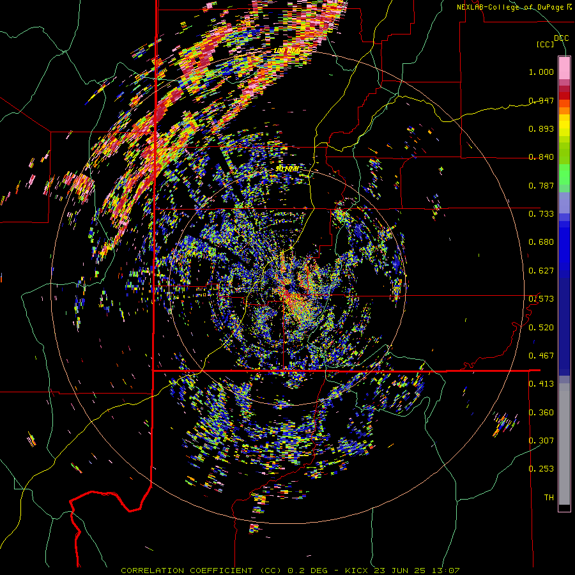Image resolution: width=575 pixels, height=575 pixels.
Task: Pick the black bottom color bar segment
Action: coord(564,507)
